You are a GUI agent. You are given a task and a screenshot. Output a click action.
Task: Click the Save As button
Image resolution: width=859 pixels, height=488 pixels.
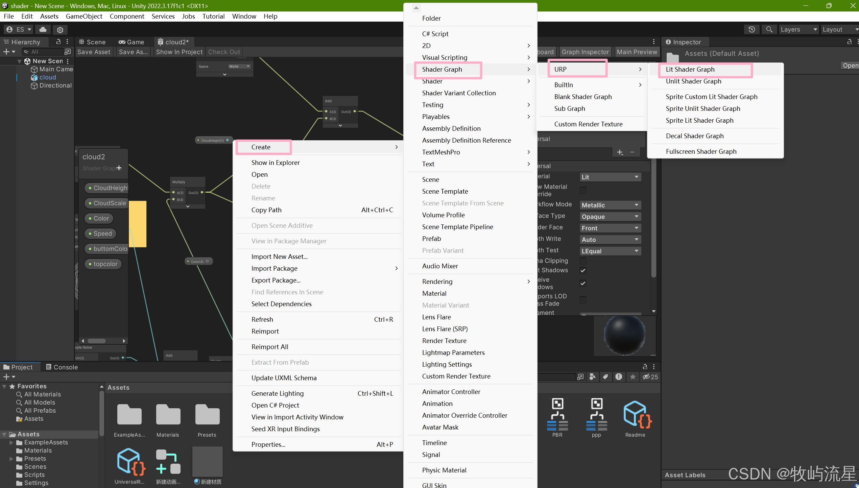[x=133, y=52]
